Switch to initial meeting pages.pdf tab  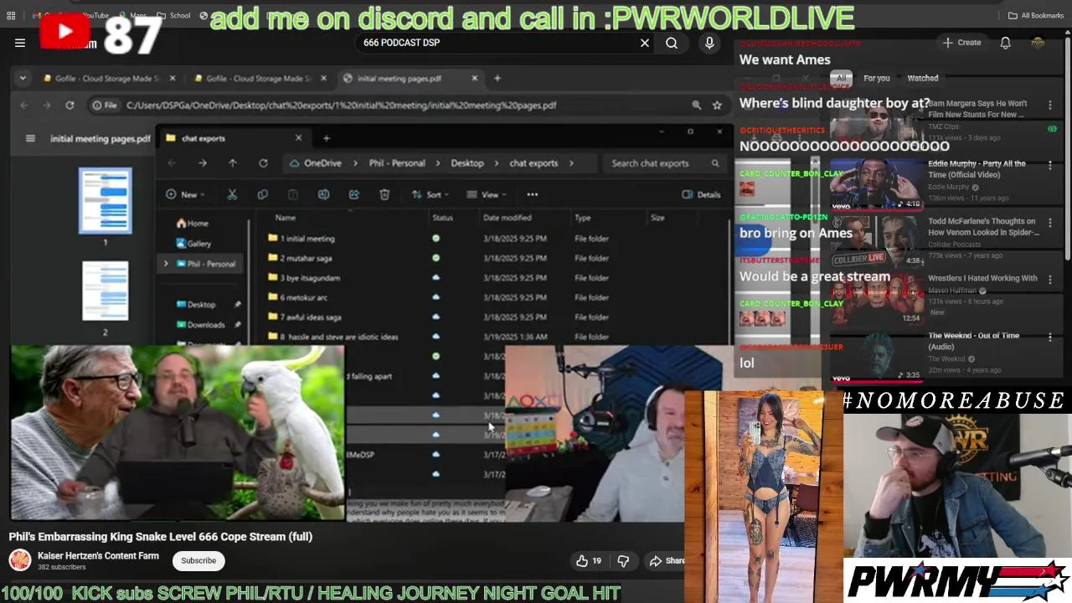pos(410,78)
